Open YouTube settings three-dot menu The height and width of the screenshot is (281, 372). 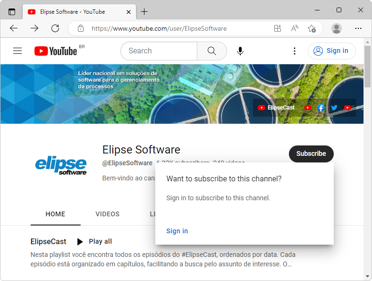point(295,51)
